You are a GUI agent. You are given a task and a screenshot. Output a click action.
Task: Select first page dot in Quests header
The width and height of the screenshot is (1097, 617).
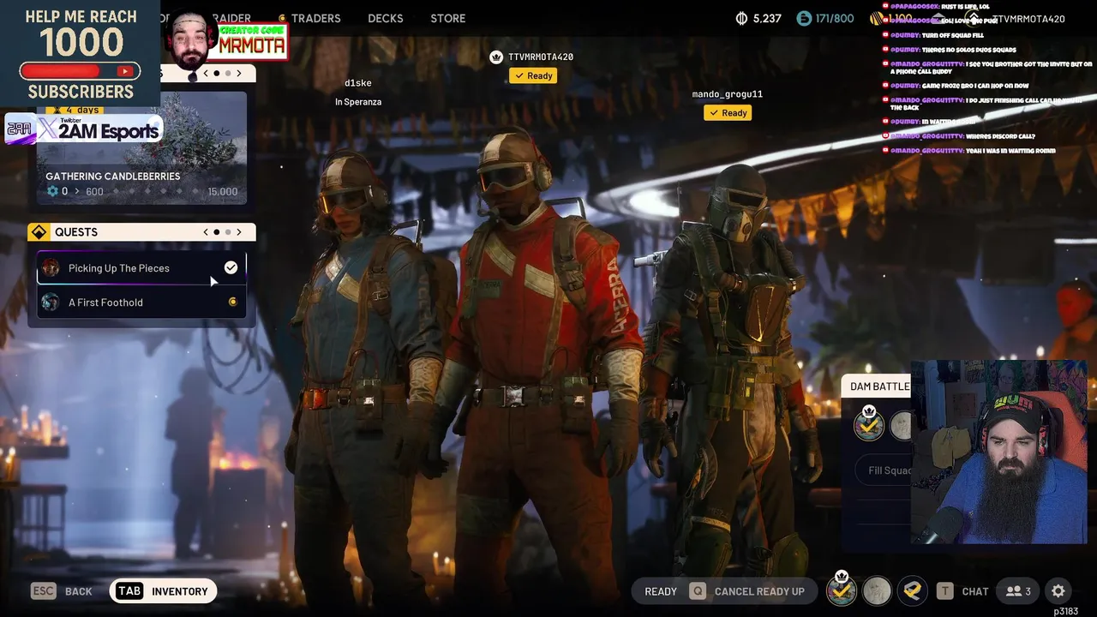coord(217,232)
